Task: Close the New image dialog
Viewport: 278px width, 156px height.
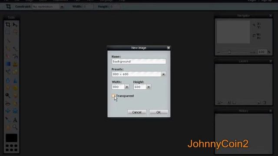Action: coord(169,48)
